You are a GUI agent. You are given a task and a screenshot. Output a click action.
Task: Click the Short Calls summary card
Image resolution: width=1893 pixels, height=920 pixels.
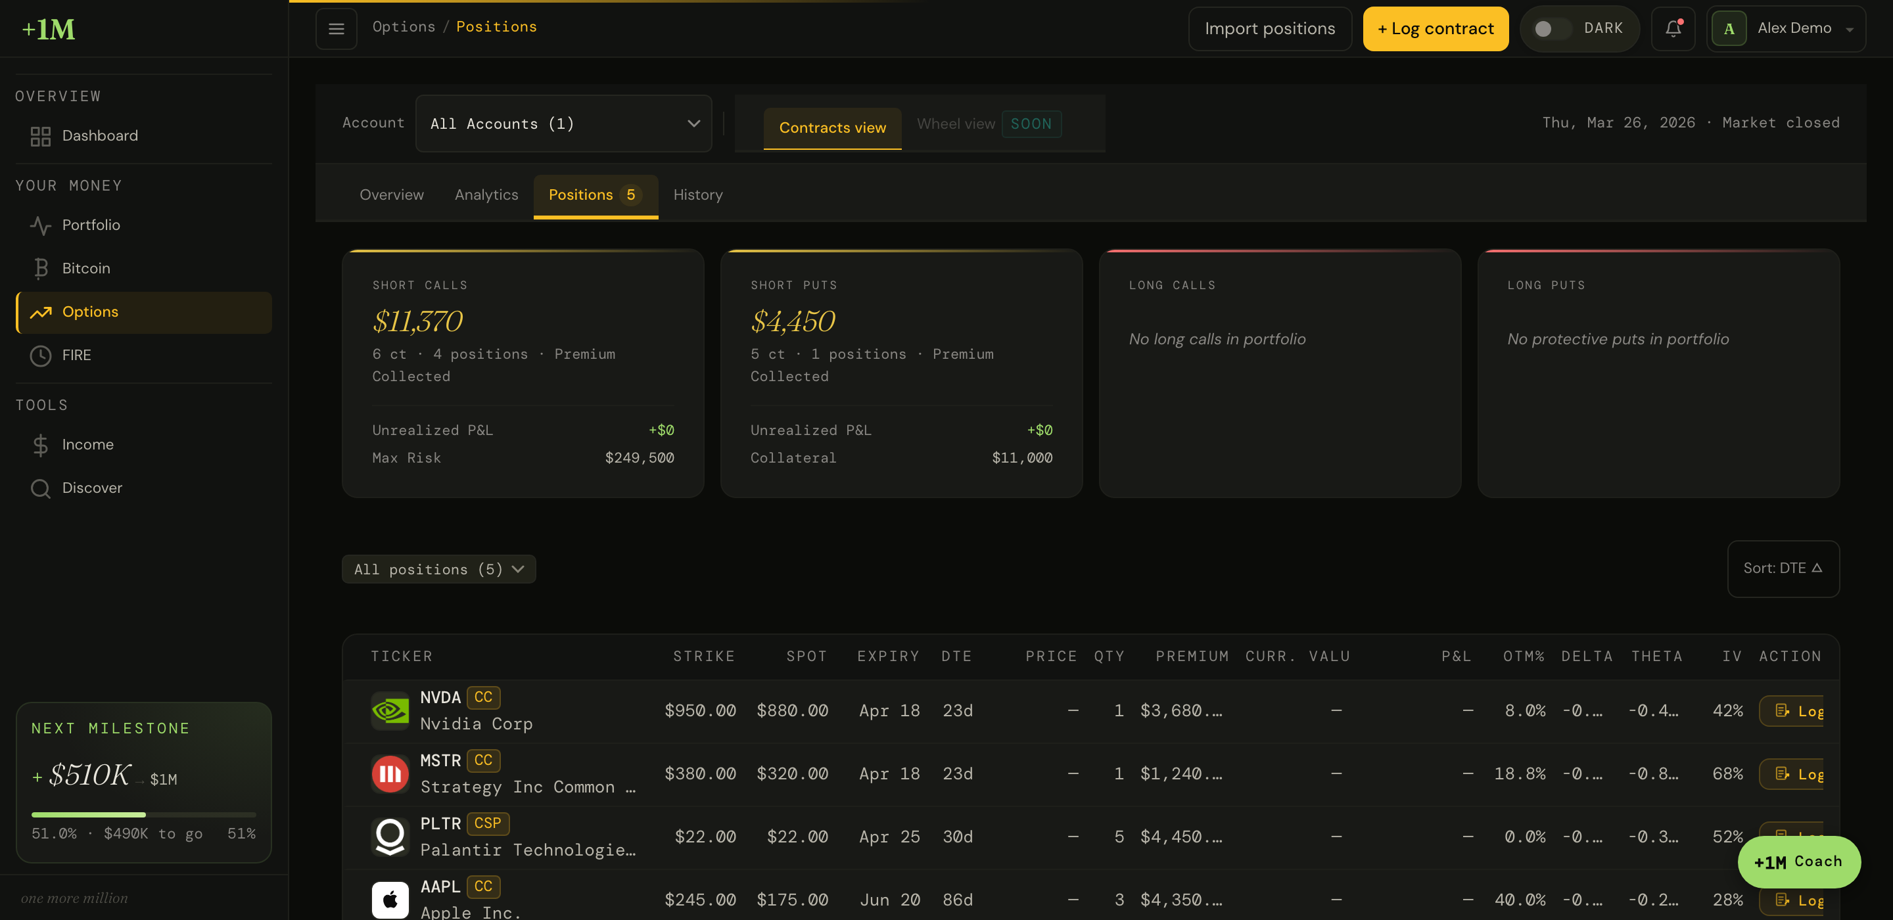(523, 373)
